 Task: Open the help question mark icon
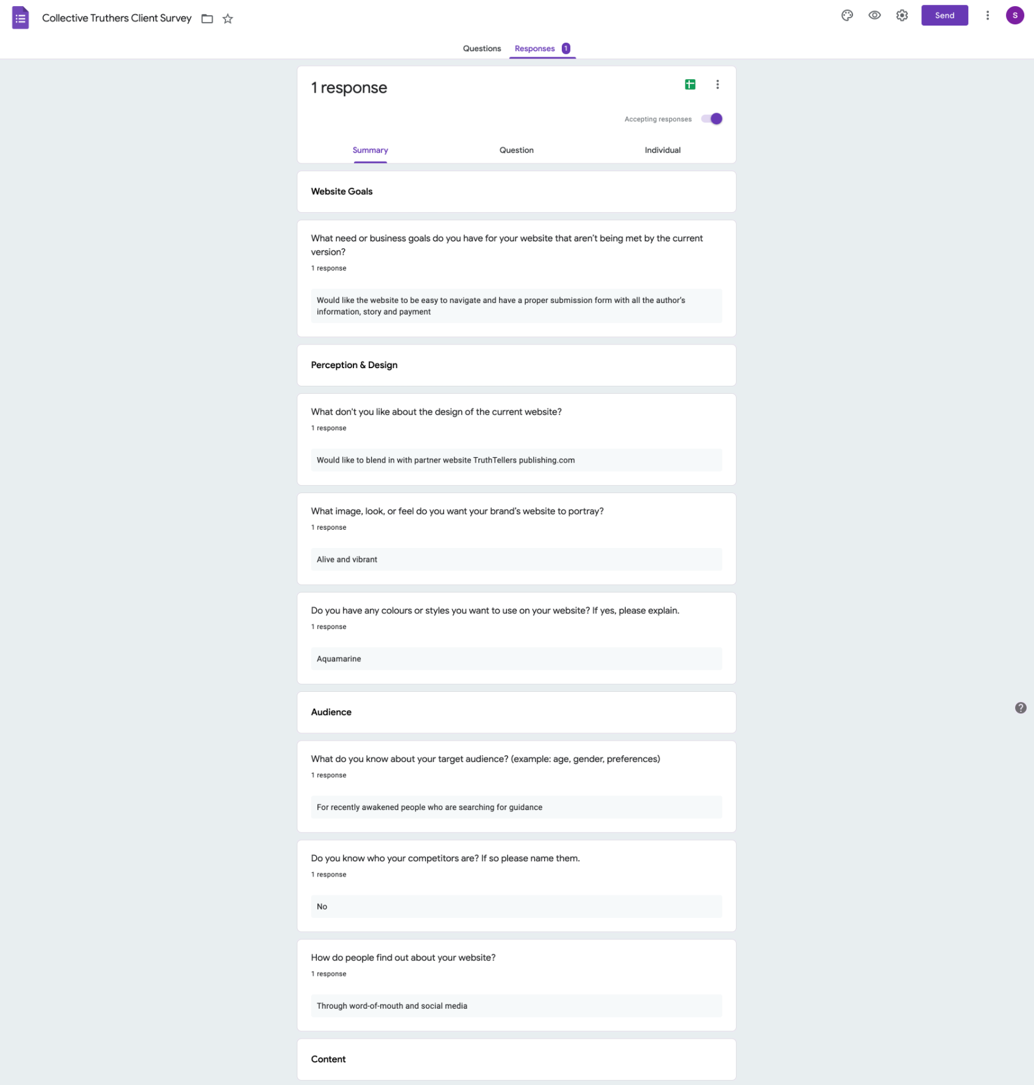1020,708
